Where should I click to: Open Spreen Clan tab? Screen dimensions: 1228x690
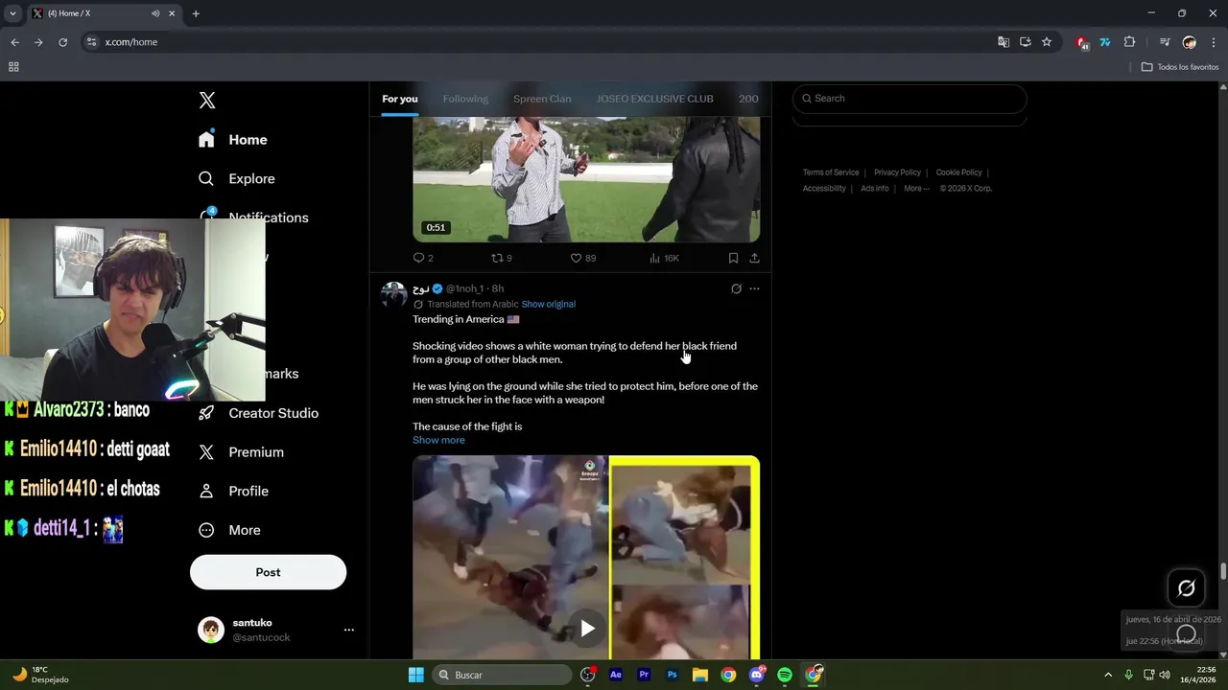point(542,99)
